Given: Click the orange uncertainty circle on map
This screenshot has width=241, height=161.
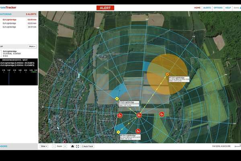Looking at the screenshot, I should 167,74.
